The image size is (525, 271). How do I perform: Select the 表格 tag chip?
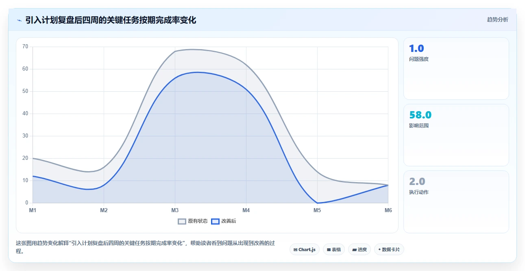(334, 249)
